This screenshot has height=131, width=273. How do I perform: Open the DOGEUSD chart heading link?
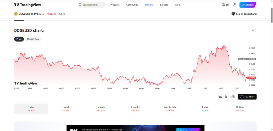click(29, 31)
